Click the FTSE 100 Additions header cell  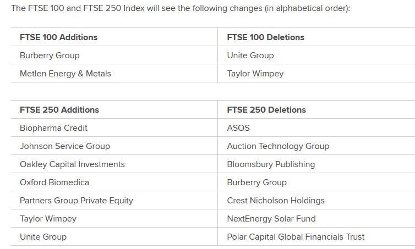tap(58, 37)
